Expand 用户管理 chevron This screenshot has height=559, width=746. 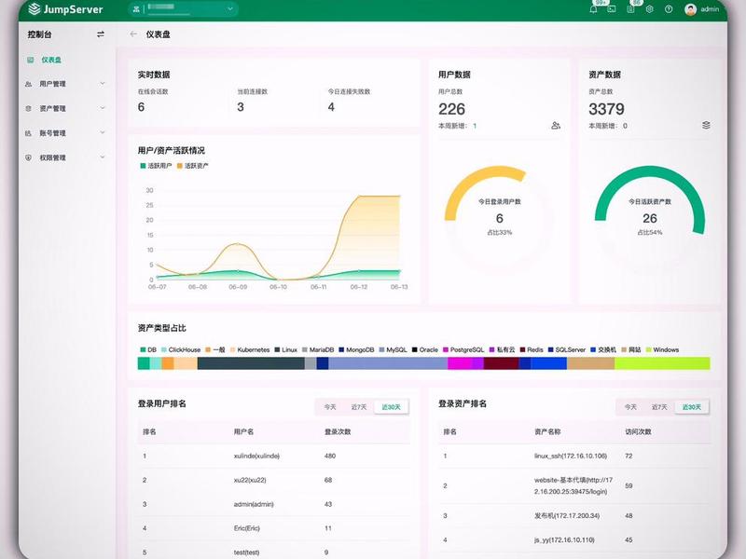pyautogui.click(x=103, y=84)
